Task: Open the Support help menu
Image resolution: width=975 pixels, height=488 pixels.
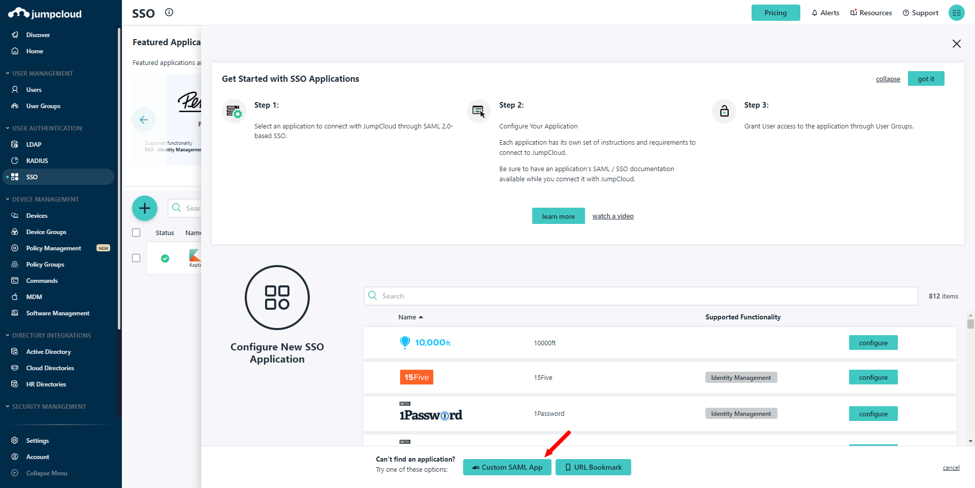Action: pyautogui.click(x=920, y=13)
